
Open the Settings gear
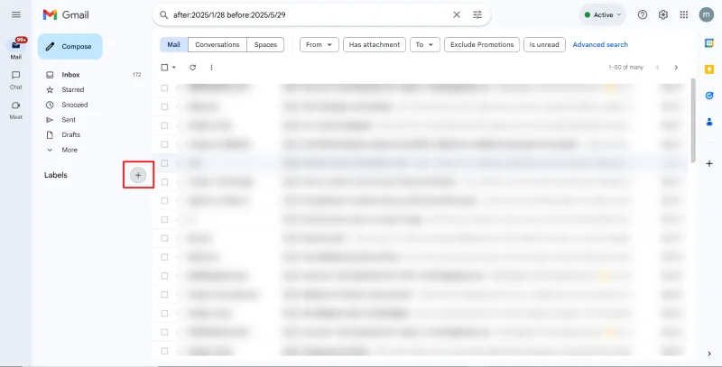(663, 14)
